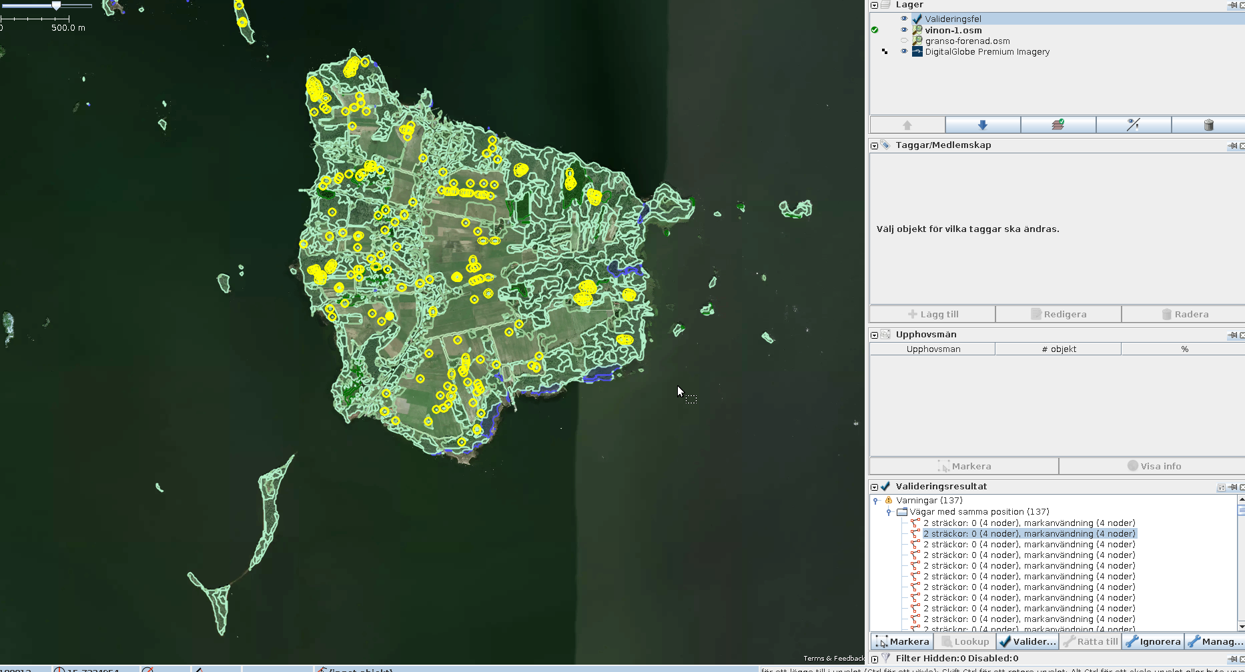Run validation with the Valider... button
The width and height of the screenshot is (1245, 672).
1027,641
